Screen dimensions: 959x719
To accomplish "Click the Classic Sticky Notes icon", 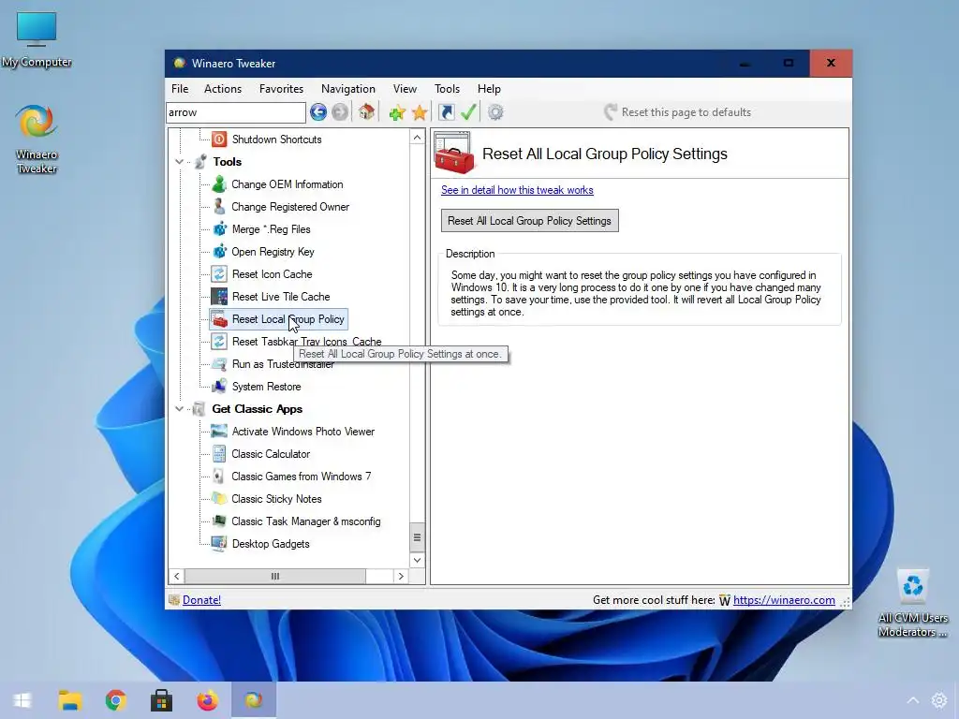I will (219, 499).
